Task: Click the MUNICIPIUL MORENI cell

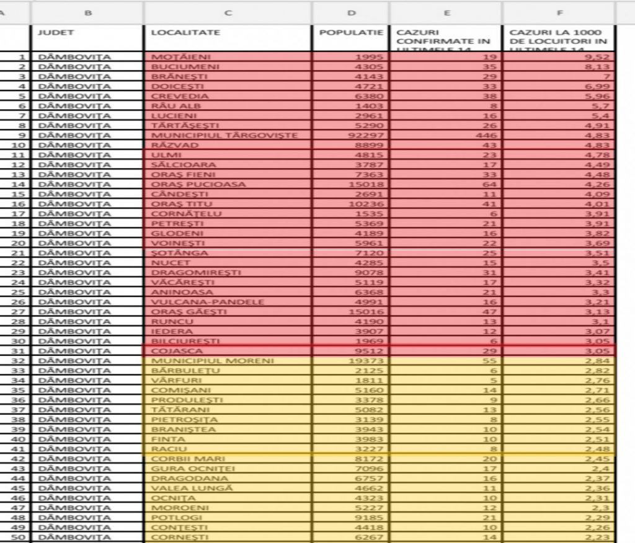Action: [228, 361]
